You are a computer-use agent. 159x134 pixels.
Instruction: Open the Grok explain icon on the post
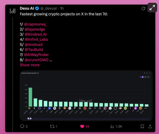coord(143,9)
